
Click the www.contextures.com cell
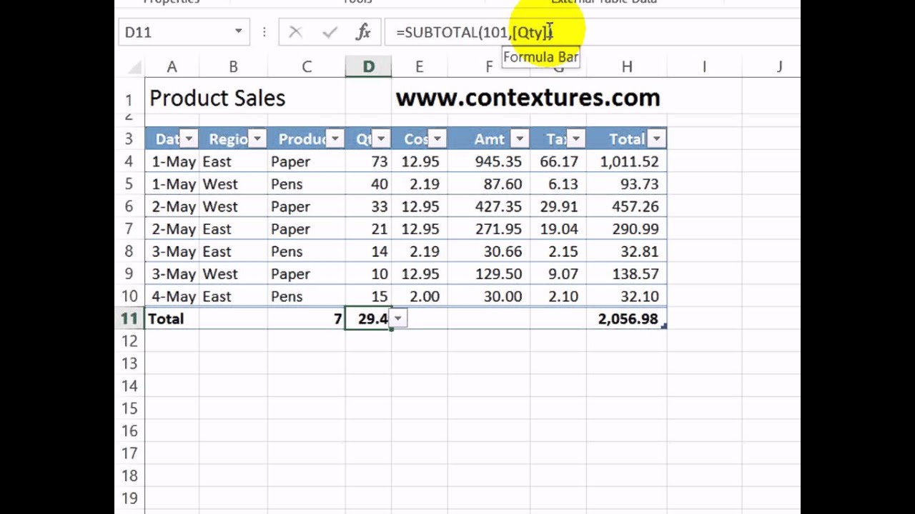point(528,98)
